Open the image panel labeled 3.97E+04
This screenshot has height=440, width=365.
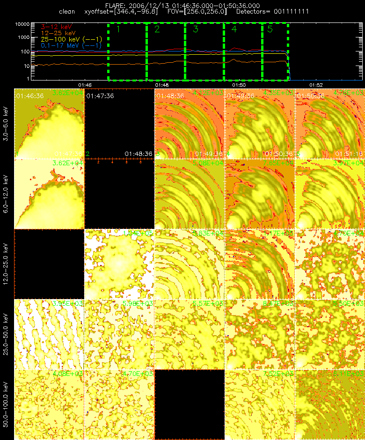click(x=329, y=194)
